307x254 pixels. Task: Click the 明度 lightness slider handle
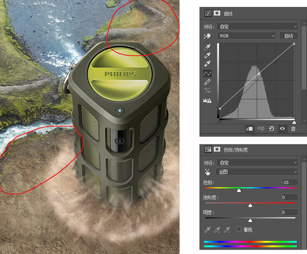pos(250,221)
